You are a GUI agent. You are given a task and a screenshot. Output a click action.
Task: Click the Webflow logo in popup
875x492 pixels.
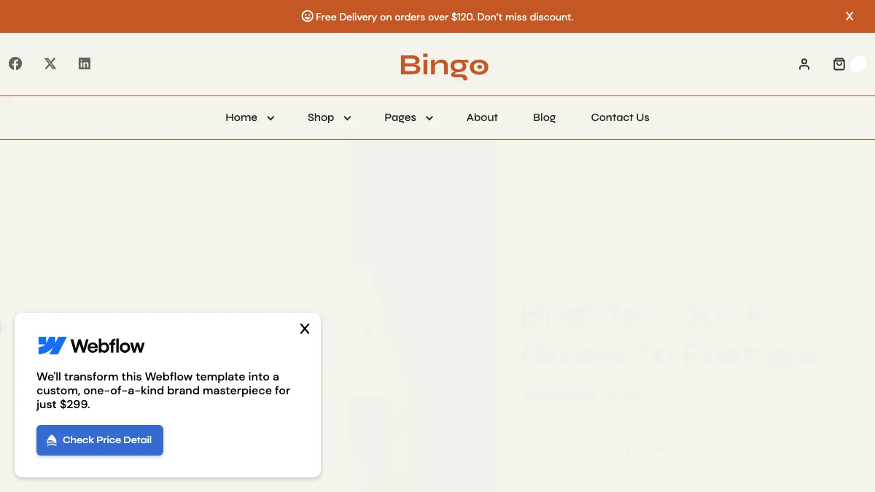[x=91, y=345]
